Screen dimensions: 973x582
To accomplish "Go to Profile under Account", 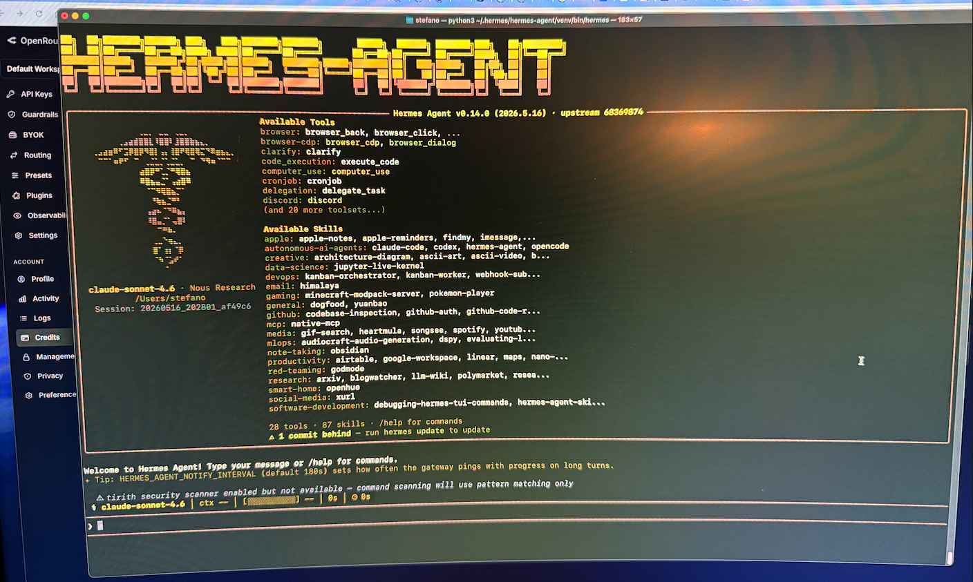I will coord(36,279).
